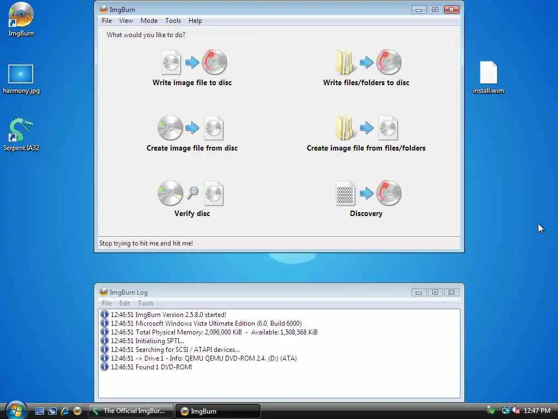
Task: Click the Windows Start orb
Action: click(16, 410)
